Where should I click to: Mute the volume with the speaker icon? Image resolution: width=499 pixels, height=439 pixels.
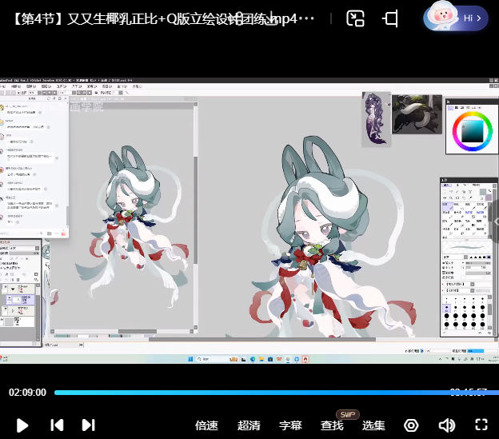(447, 425)
